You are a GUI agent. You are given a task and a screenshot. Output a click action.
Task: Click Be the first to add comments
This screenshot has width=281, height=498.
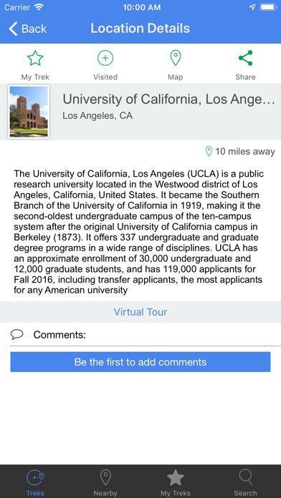[x=140, y=362]
